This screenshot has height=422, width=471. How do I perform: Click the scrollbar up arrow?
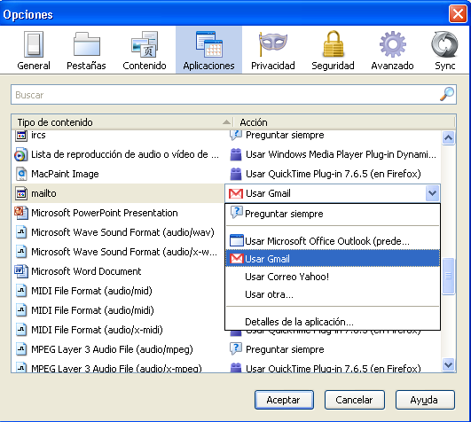pos(448,138)
